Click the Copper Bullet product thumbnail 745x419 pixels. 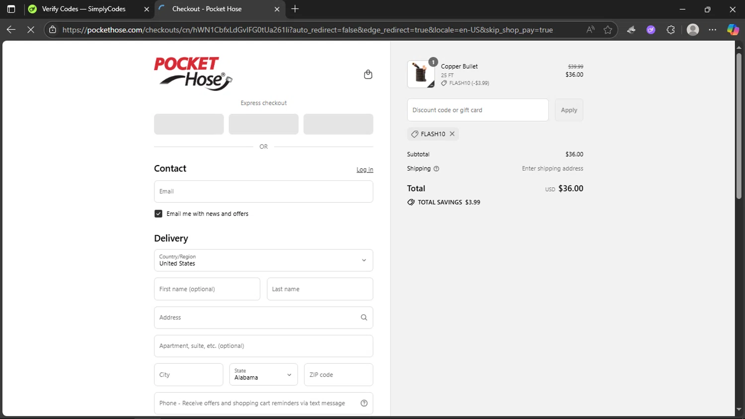coord(421,74)
